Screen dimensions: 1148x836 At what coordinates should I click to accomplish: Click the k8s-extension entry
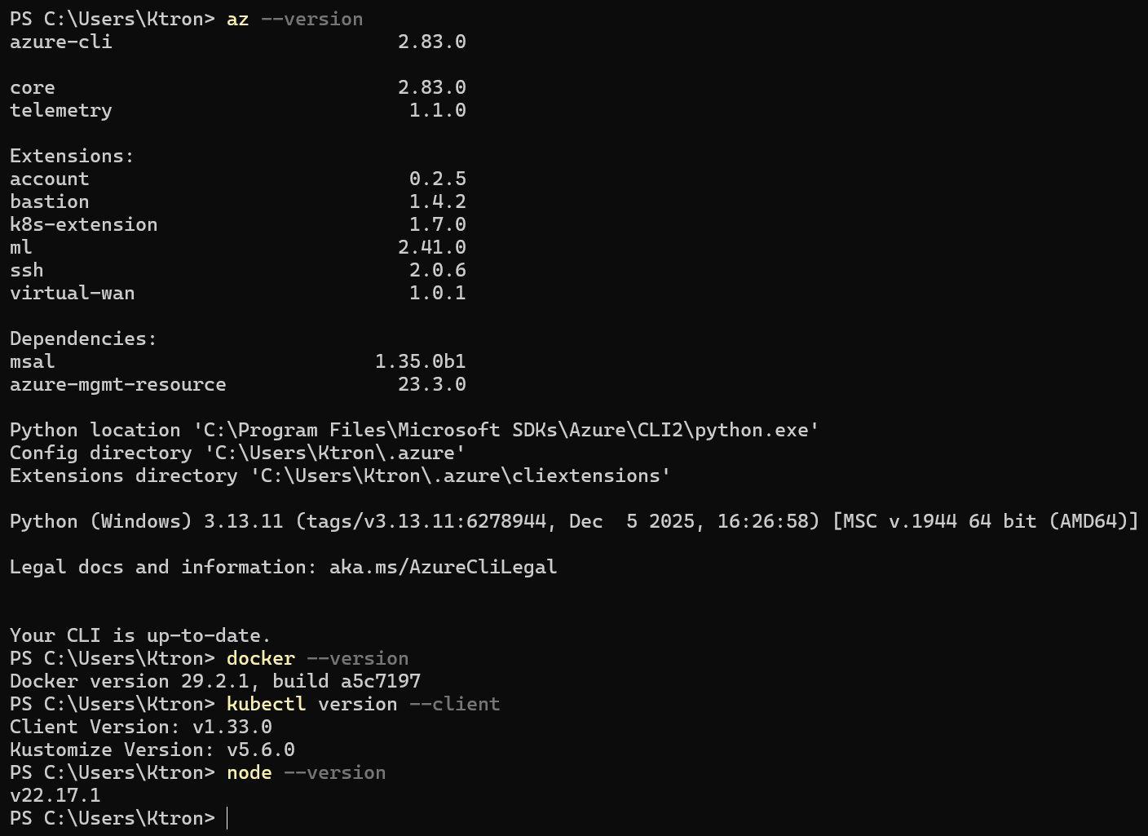pos(83,224)
